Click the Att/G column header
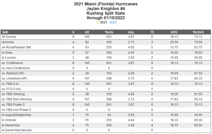Viewport: 212px width, 134px height. tap(174, 32)
